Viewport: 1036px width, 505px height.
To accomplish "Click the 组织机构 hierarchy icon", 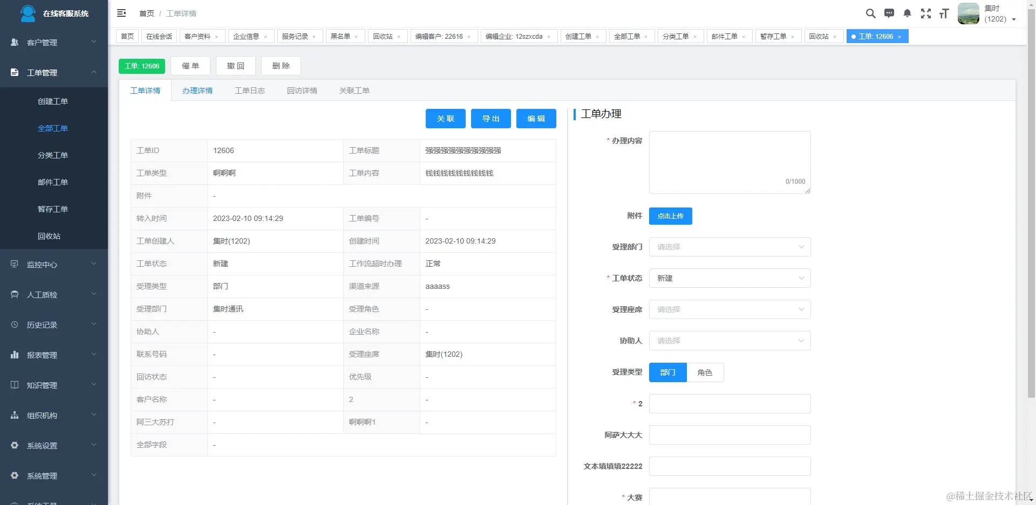I will (x=15, y=415).
